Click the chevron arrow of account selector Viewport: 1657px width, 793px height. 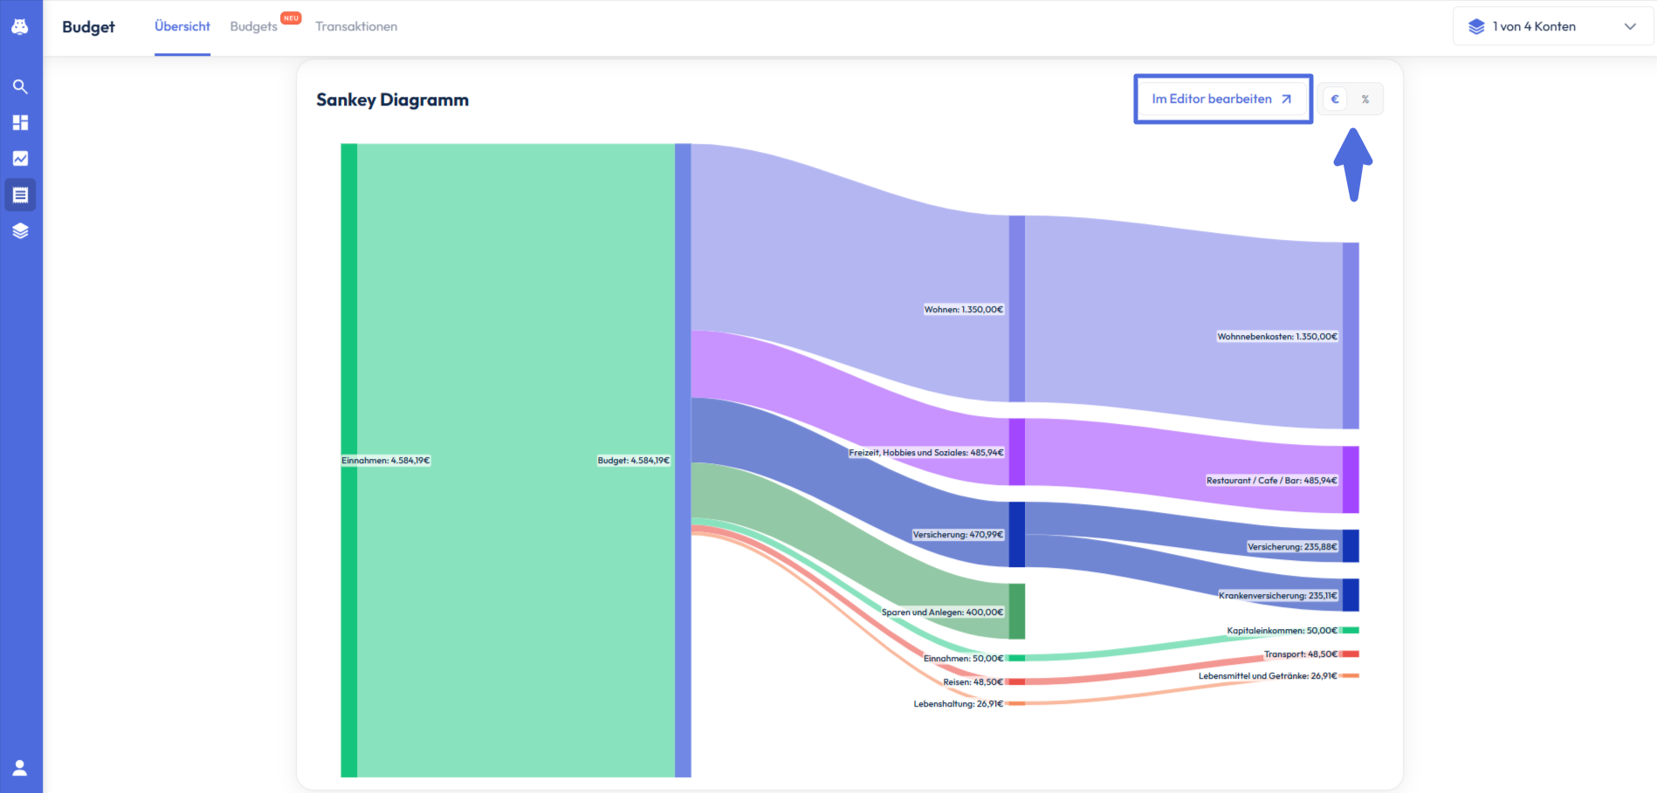(x=1629, y=27)
